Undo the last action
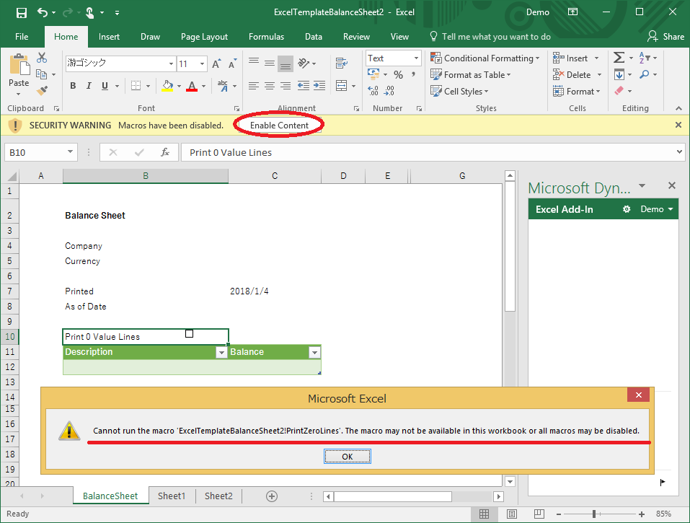The width and height of the screenshot is (690, 523). pyautogui.click(x=43, y=12)
